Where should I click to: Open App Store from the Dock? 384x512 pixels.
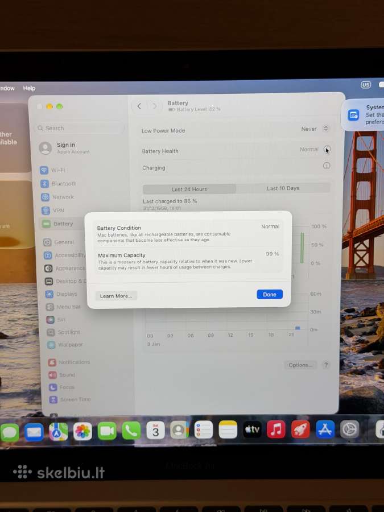pyautogui.click(x=325, y=429)
